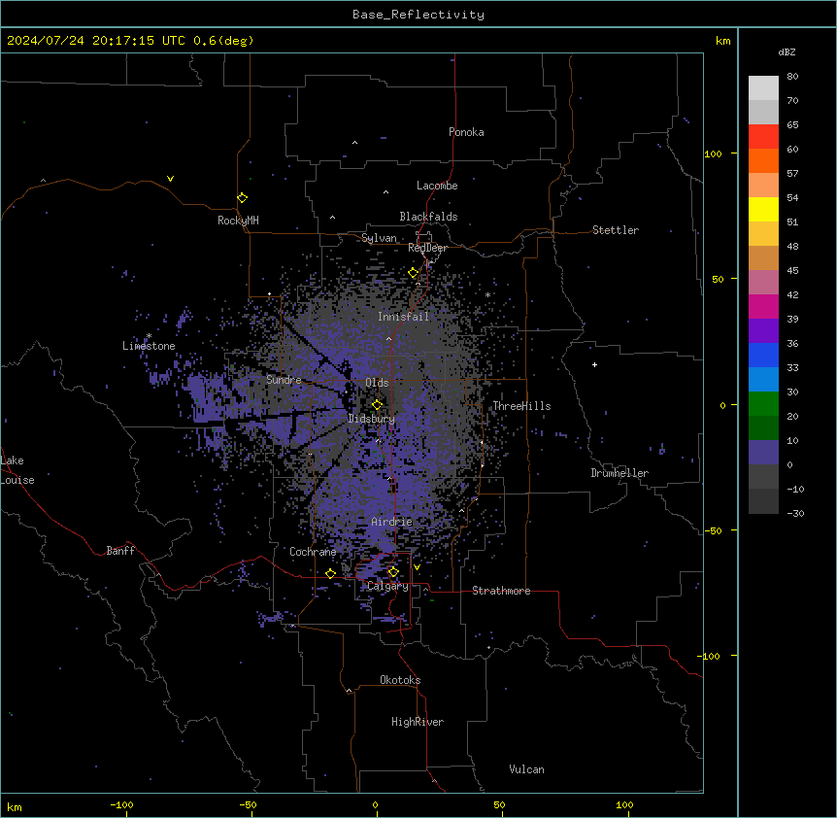Click the Lacombe city label
The width and height of the screenshot is (837, 818).
(x=437, y=186)
